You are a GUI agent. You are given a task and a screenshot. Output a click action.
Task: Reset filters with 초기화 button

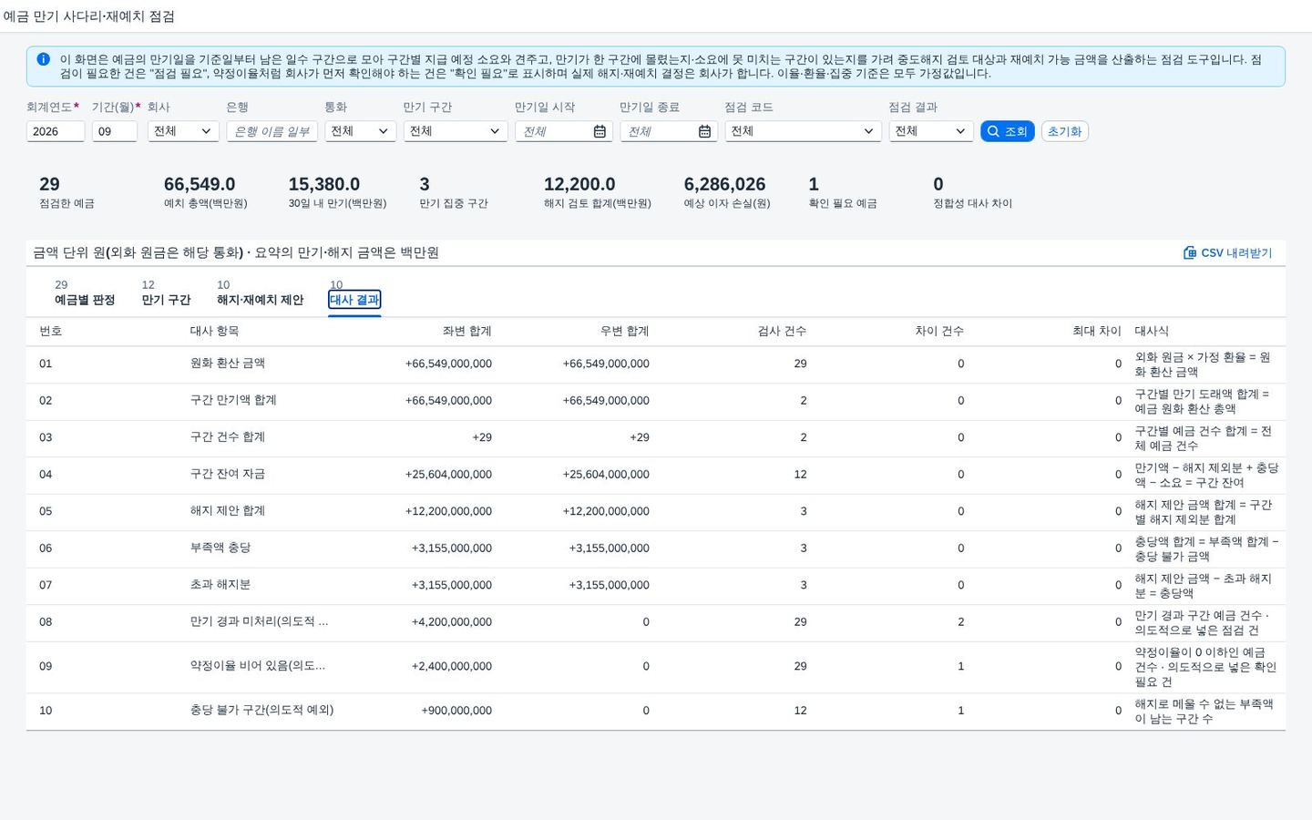[x=1064, y=131]
